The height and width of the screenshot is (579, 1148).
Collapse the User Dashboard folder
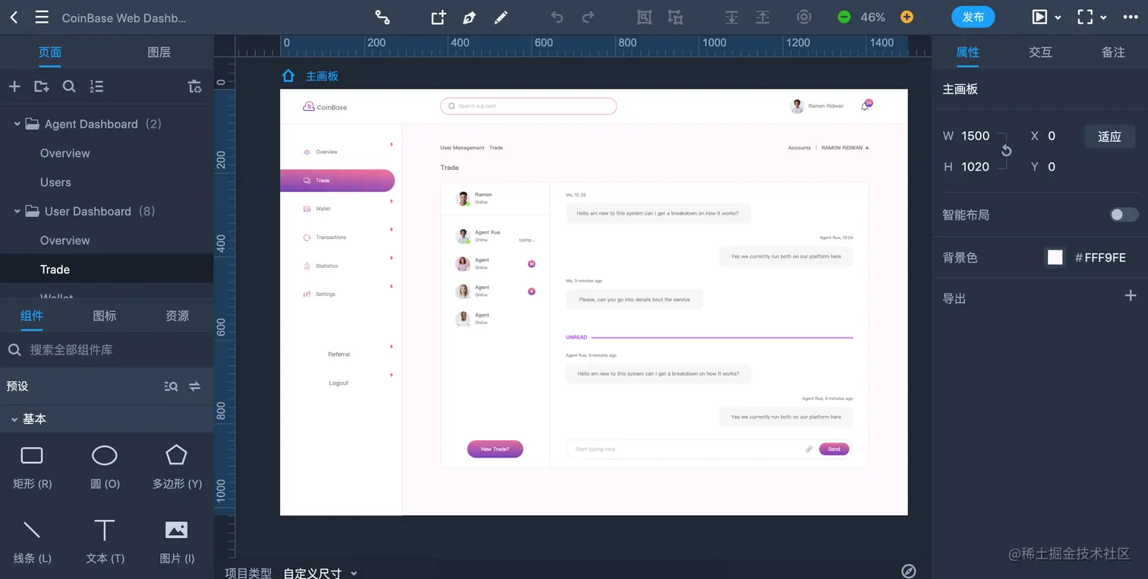tap(17, 211)
